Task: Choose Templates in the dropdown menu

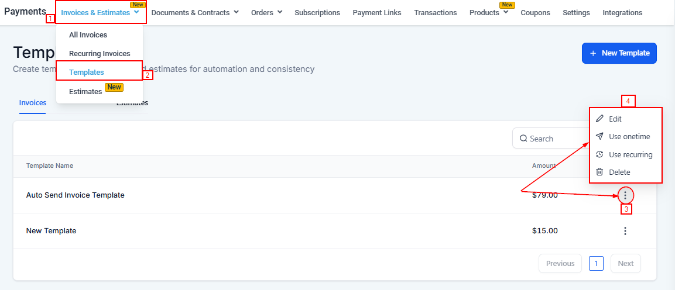Action: 87,72
